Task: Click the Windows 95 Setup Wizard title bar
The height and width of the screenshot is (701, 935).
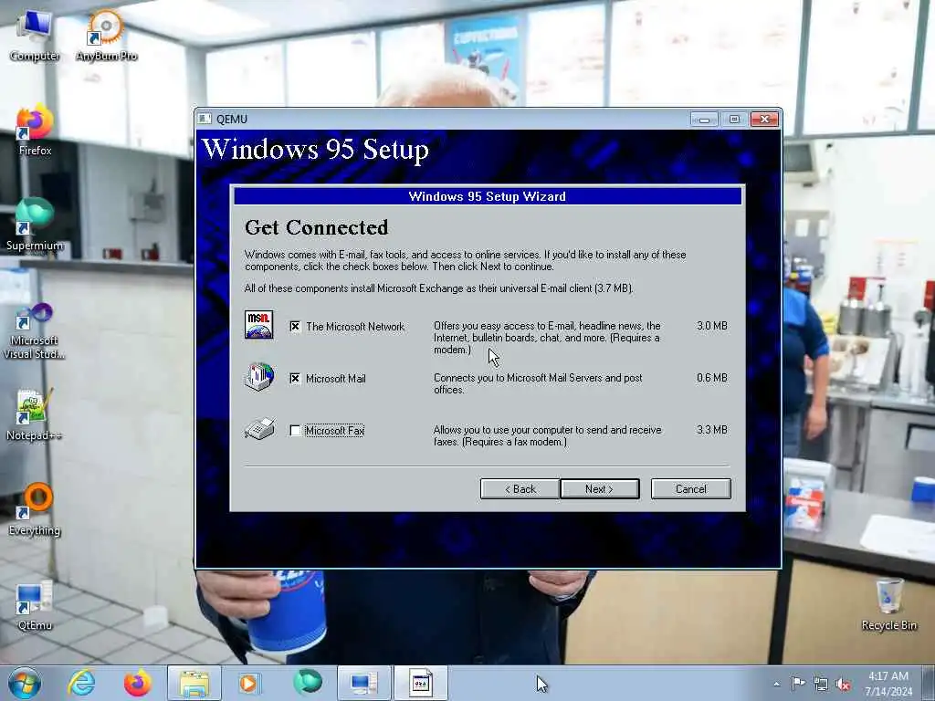Action: (488, 196)
